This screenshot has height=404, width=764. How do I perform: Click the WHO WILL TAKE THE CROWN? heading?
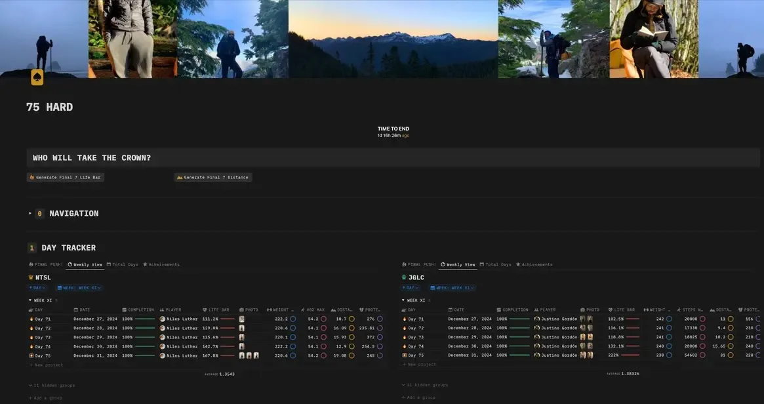click(x=92, y=158)
